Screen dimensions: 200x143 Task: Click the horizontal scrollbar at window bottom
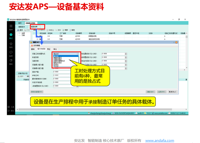click(95, 109)
